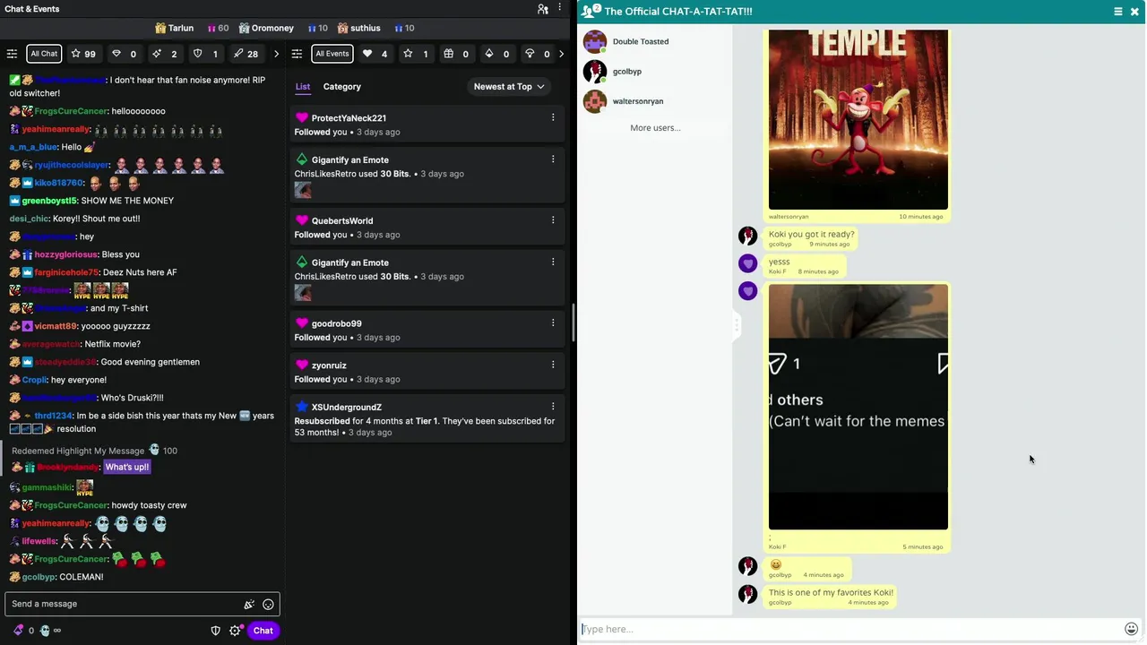The width and height of the screenshot is (1147, 645).
Task: Open options for second Gigantify an Emote event
Action: pyautogui.click(x=553, y=262)
